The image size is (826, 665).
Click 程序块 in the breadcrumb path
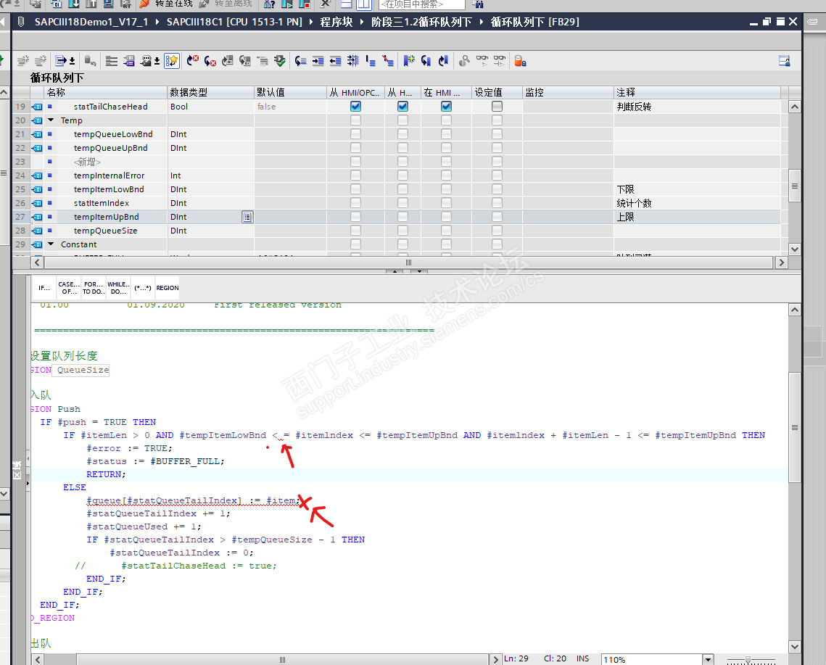click(336, 22)
